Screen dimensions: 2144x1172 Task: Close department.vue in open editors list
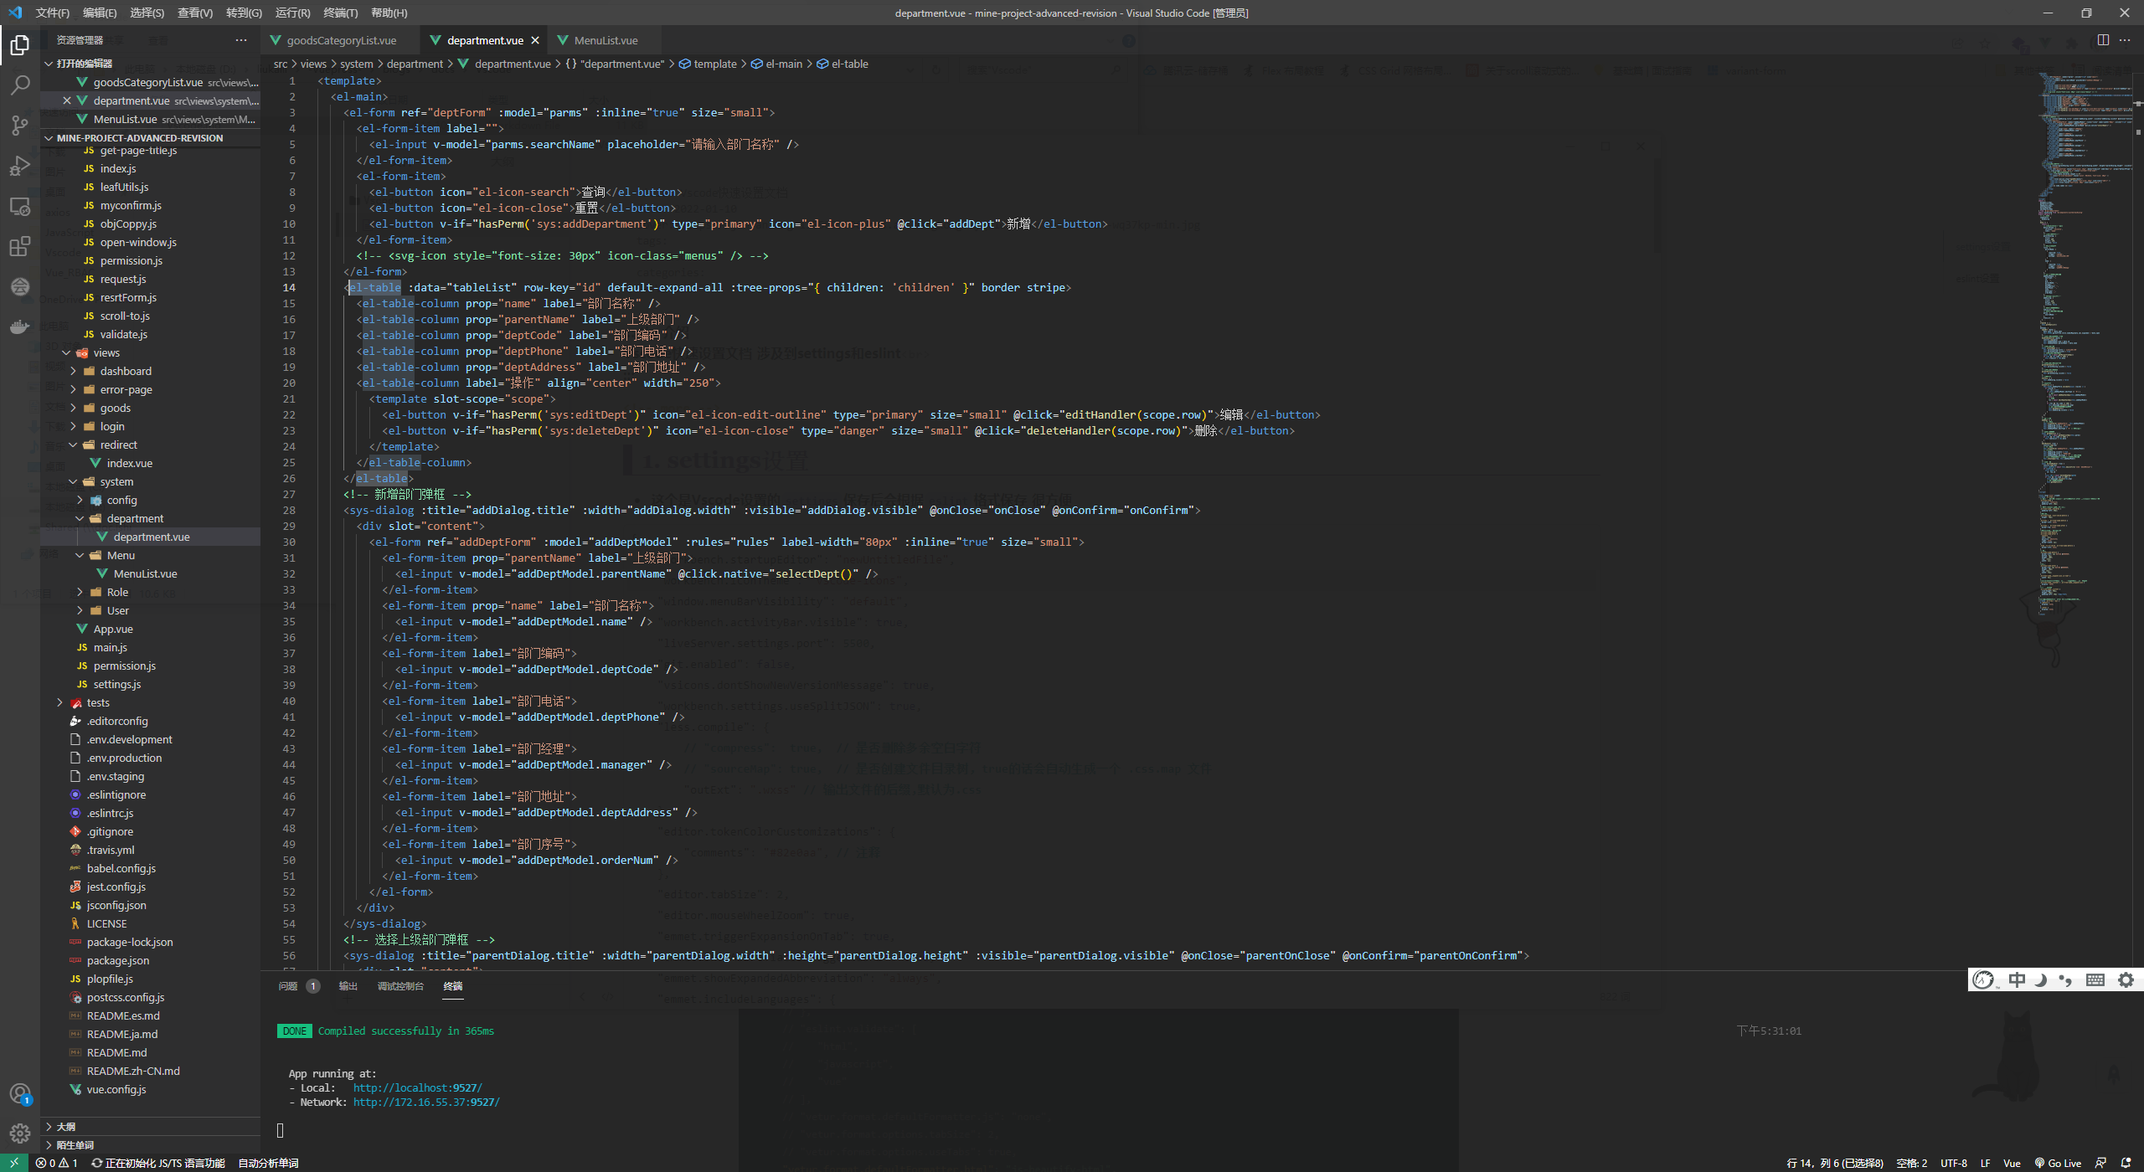67,100
